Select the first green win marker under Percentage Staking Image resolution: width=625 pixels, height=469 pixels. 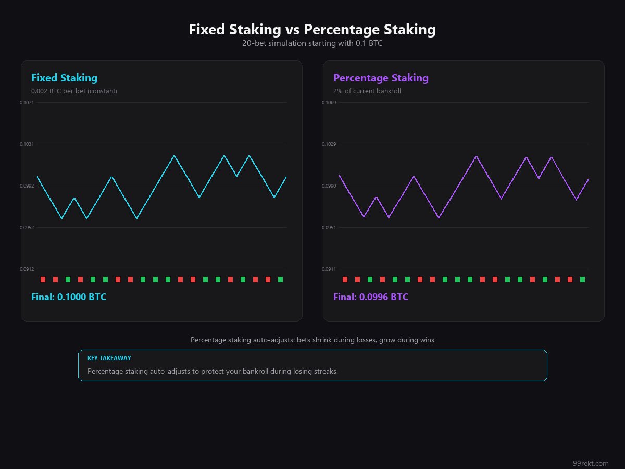click(x=370, y=279)
